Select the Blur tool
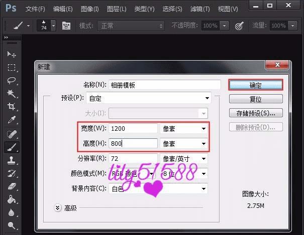304x235 pixels. point(12,212)
